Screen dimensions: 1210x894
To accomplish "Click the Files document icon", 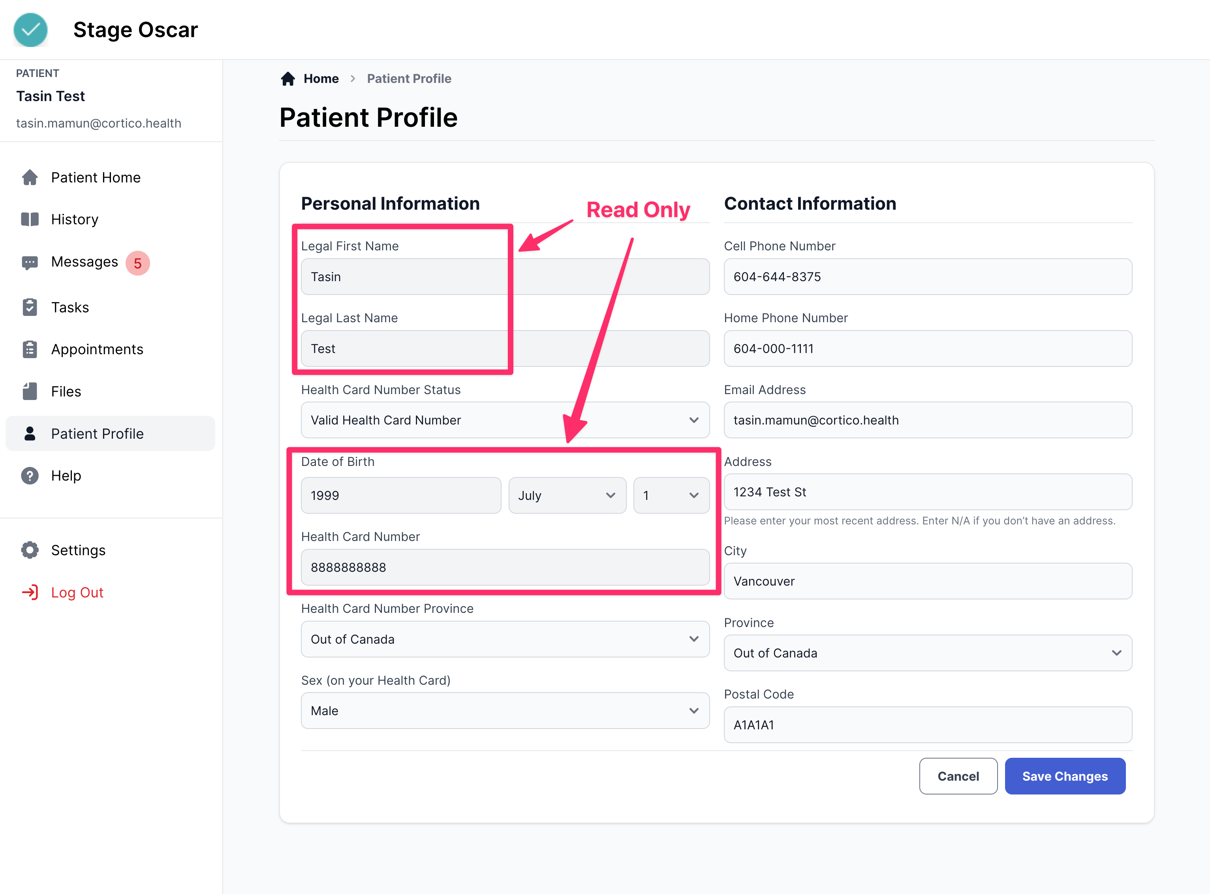I will (30, 391).
